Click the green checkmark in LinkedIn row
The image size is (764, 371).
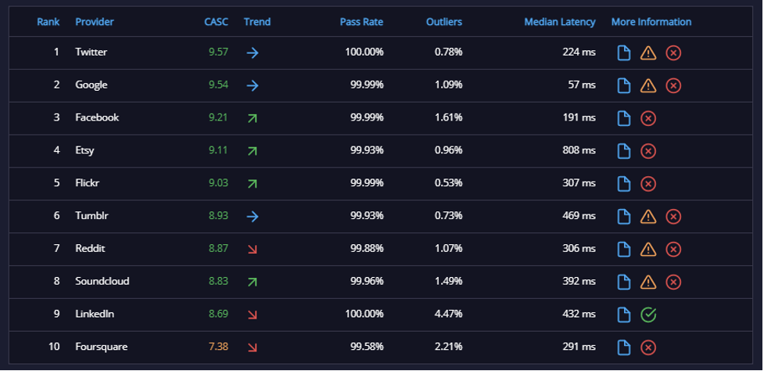pos(648,315)
